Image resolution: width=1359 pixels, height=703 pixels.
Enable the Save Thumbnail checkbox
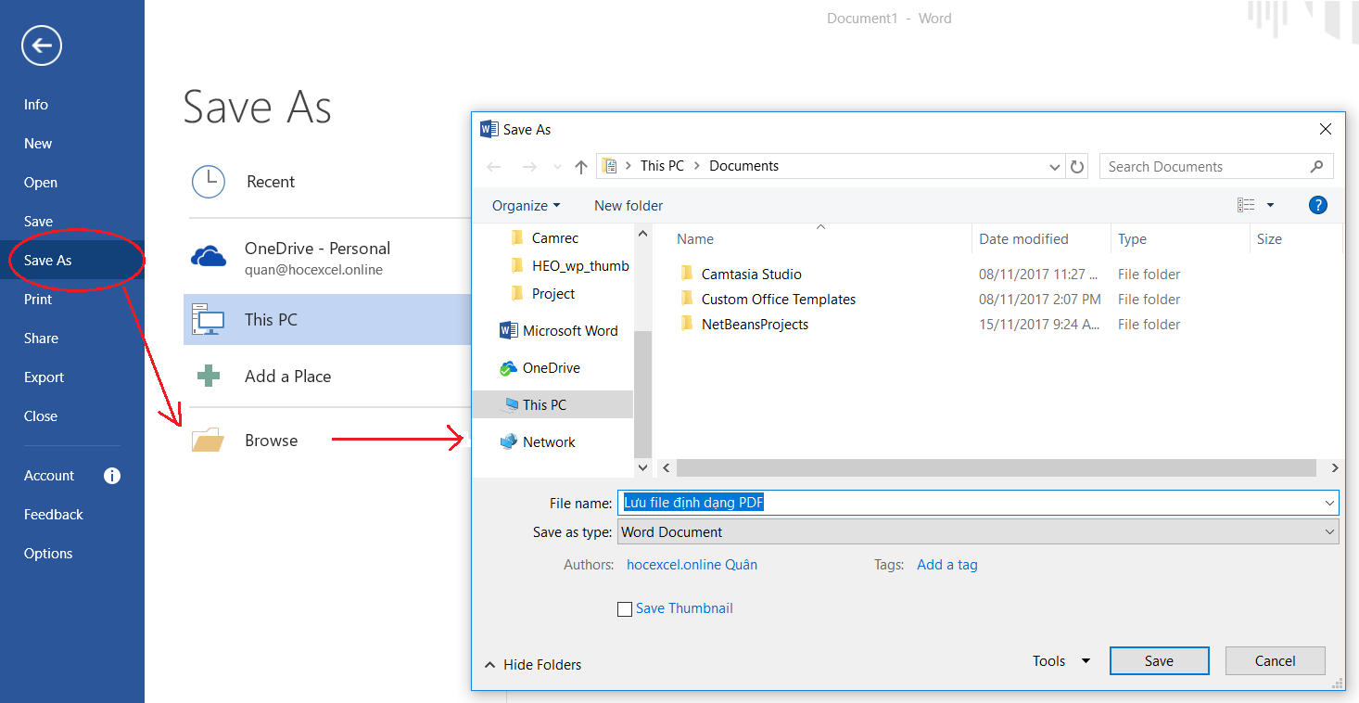[625, 609]
